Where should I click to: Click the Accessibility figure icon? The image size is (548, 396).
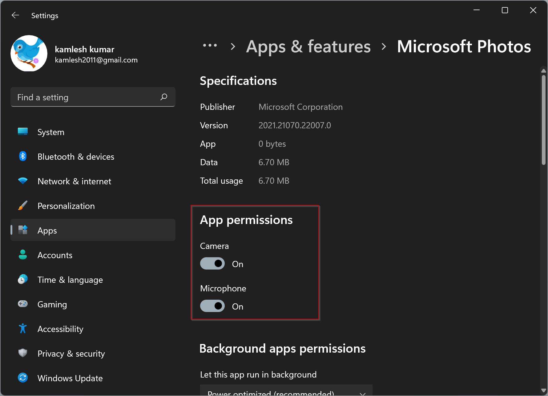(23, 329)
